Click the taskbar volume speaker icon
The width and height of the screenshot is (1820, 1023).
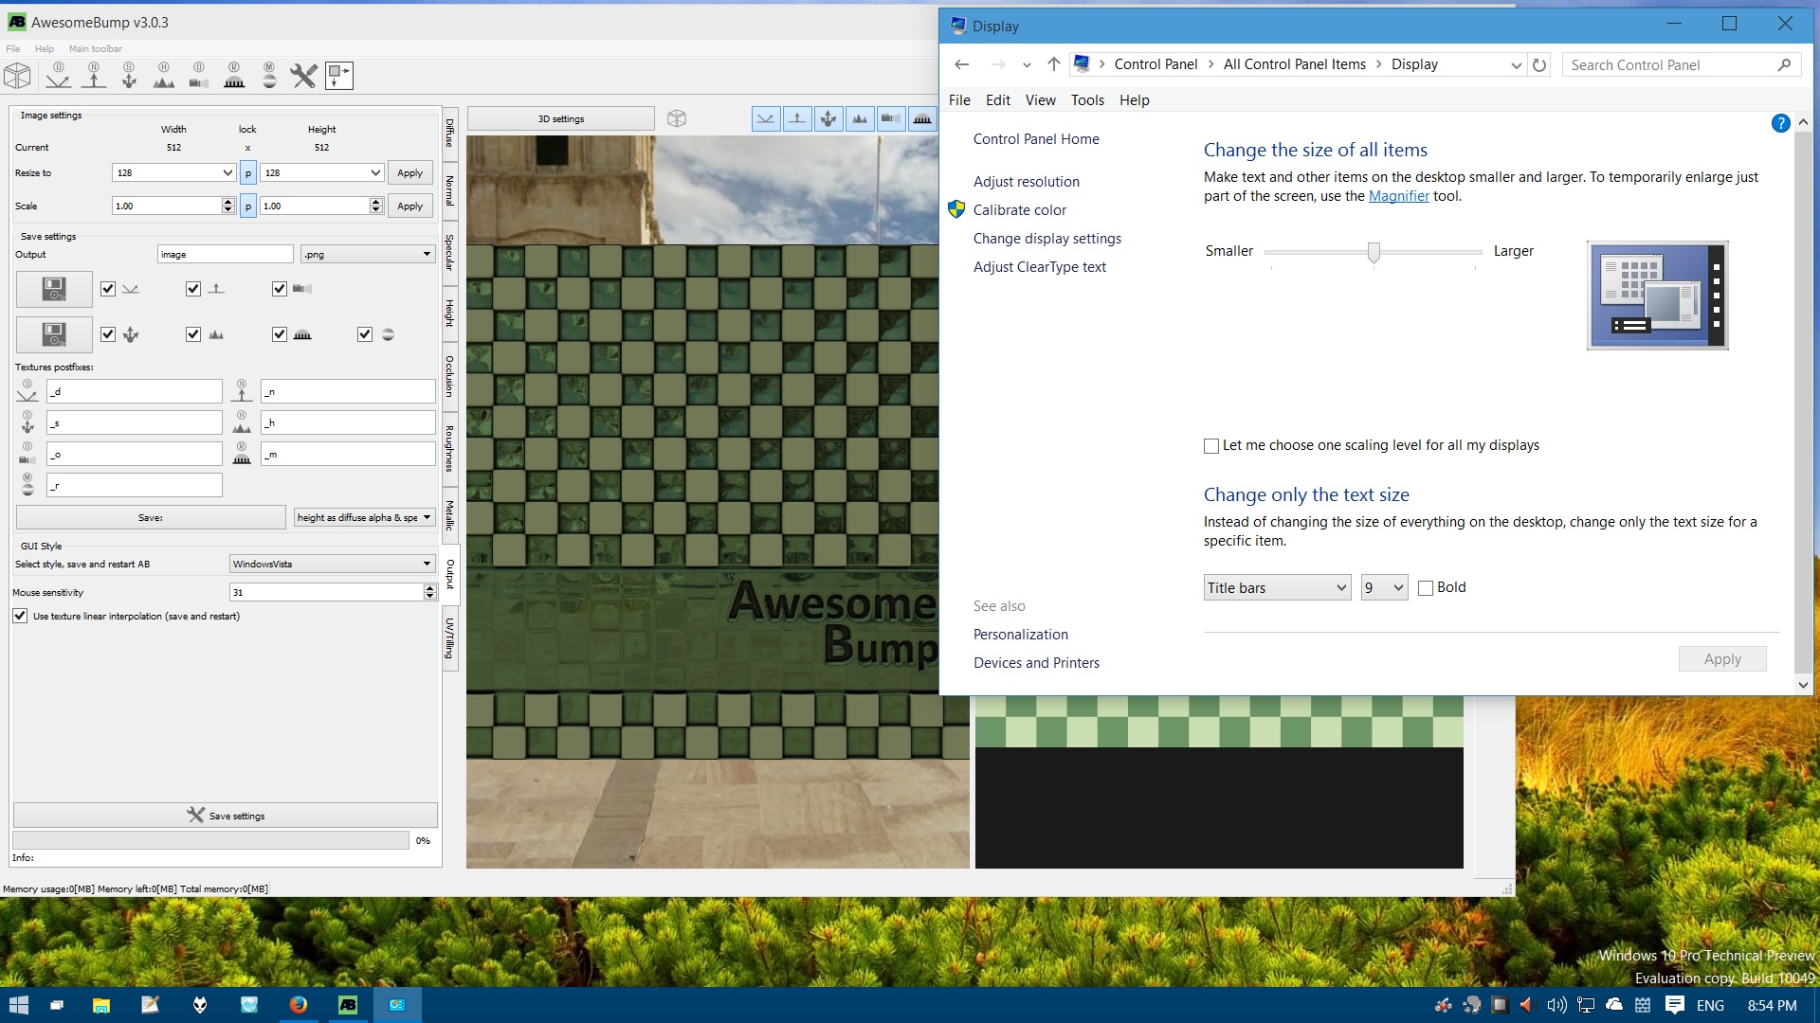pos(1556,1005)
